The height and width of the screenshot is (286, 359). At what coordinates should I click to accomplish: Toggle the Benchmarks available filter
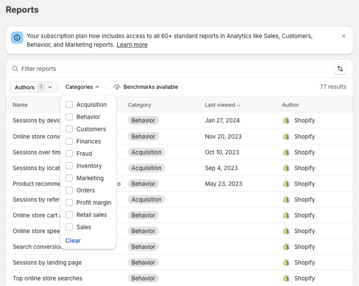click(145, 87)
